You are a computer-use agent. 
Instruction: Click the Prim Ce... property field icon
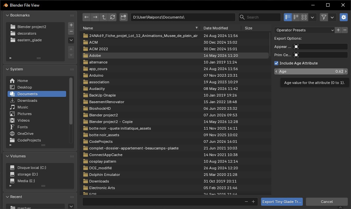click(296, 55)
